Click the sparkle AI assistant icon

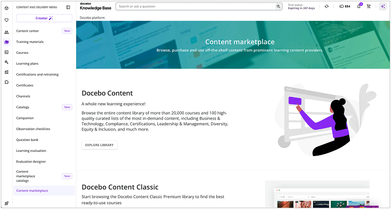[383, 7]
